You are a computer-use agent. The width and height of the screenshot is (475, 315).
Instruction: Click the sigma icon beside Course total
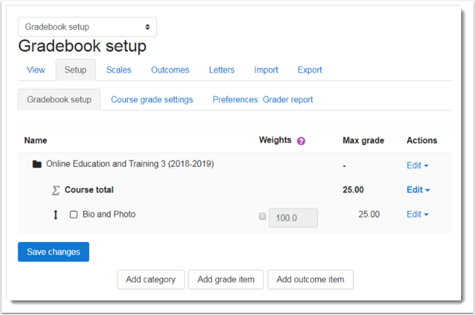click(56, 190)
